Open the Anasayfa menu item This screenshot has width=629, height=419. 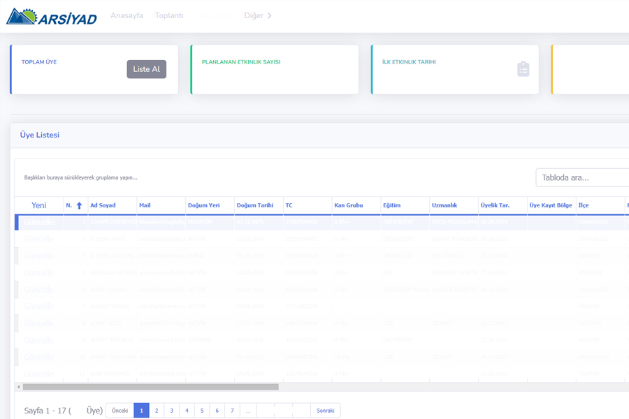126,15
